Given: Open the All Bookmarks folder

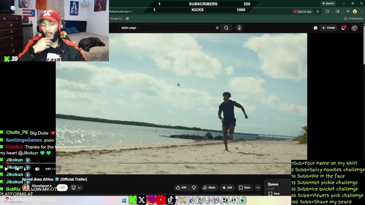Looking at the screenshot, I should [x=354, y=19].
